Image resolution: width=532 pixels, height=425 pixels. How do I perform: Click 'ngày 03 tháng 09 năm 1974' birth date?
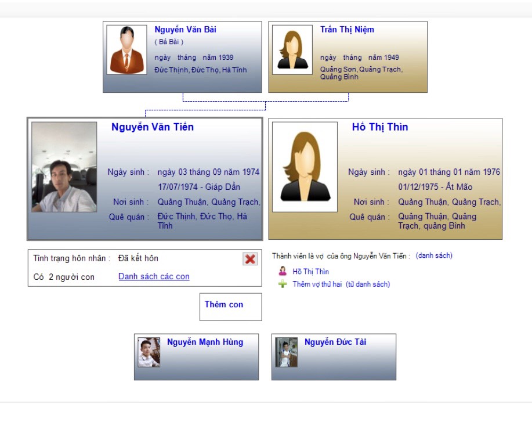[208, 172]
